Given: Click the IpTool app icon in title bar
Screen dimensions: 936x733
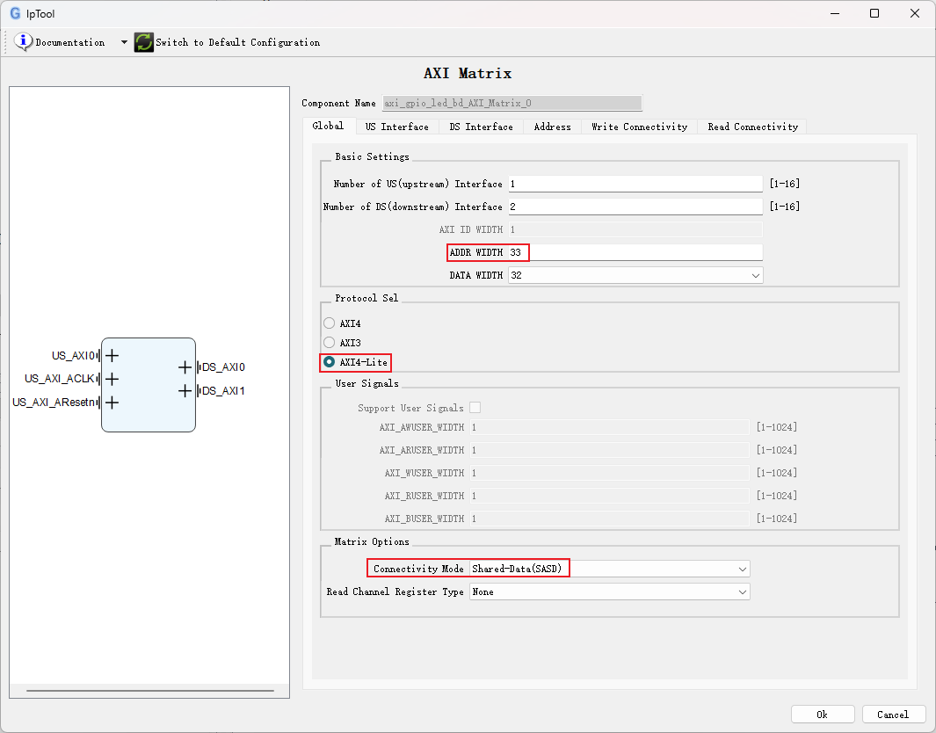Looking at the screenshot, I should click(15, 13).
